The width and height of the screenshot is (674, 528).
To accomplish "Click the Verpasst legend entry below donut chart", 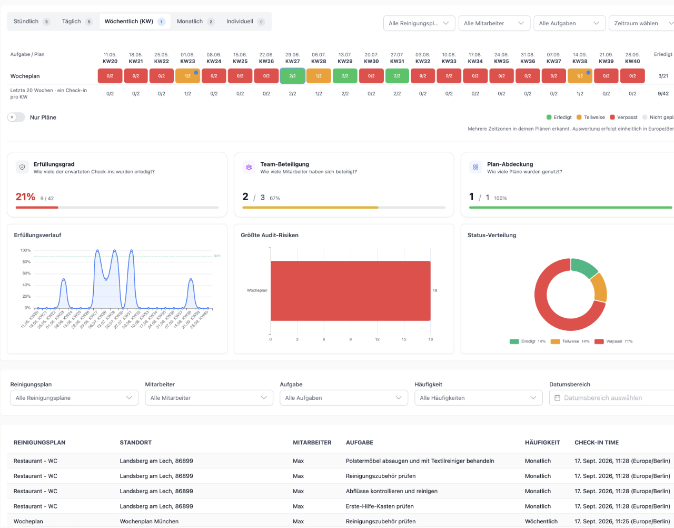I will coord(613,341).
